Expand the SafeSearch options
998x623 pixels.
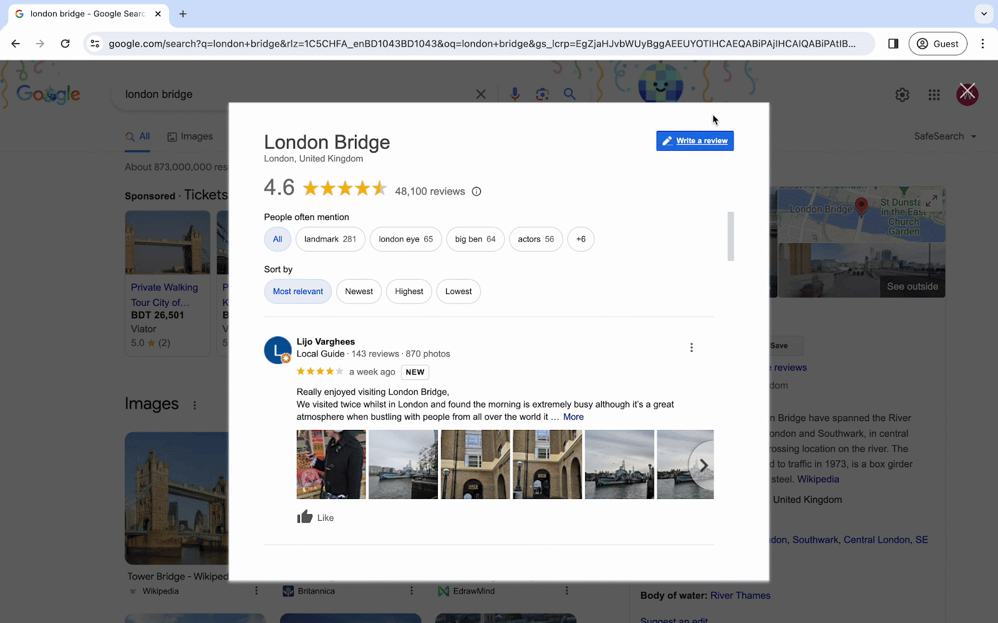click(946, 136)
